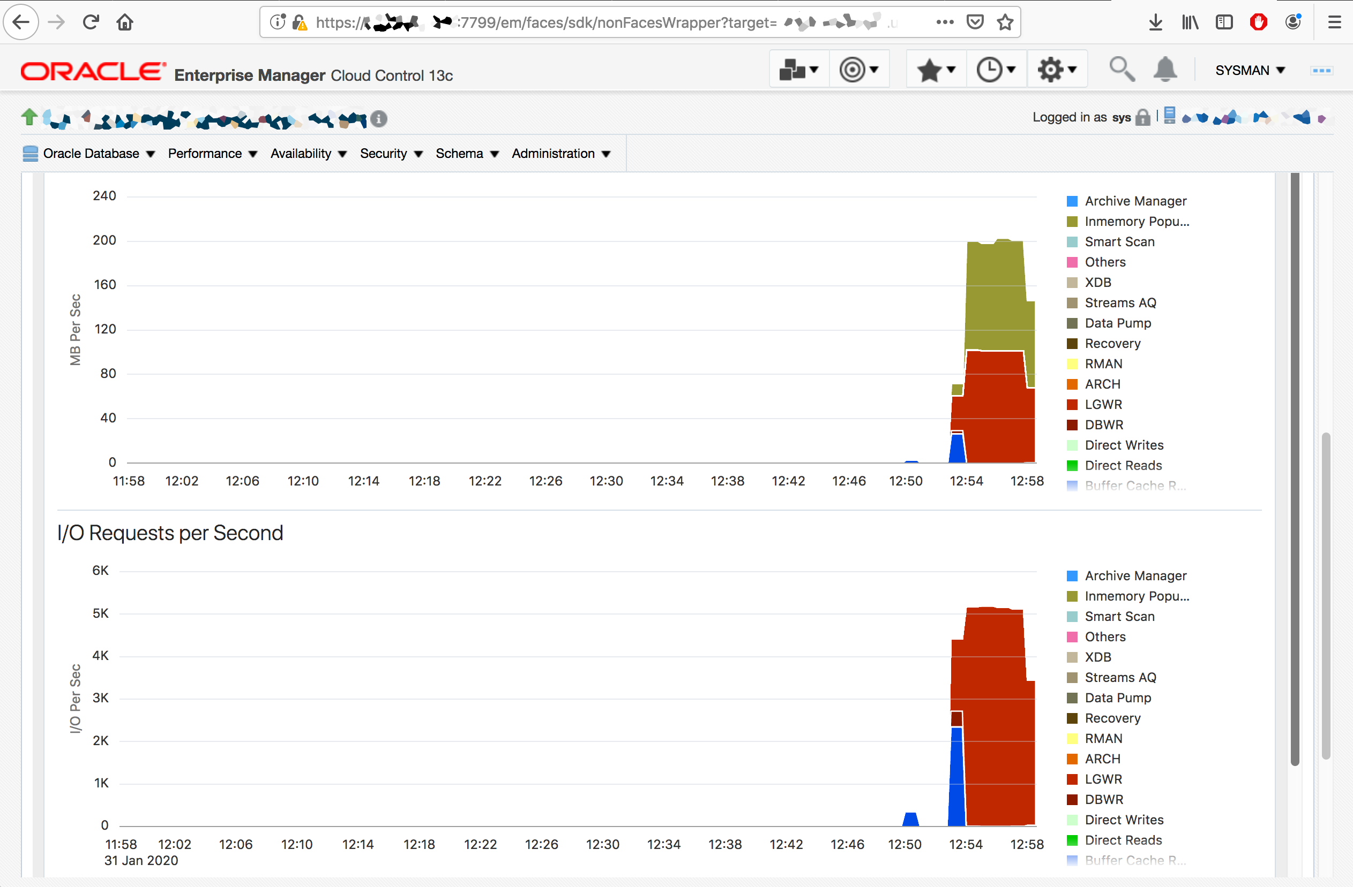The image size is (1353, 887).
Task: Open Administration menu
Action: 560,153
